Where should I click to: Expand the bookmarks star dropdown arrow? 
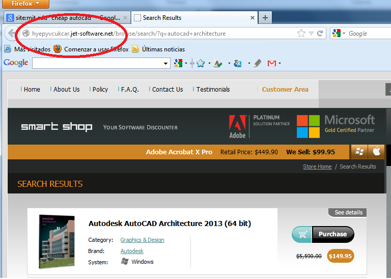209,63
